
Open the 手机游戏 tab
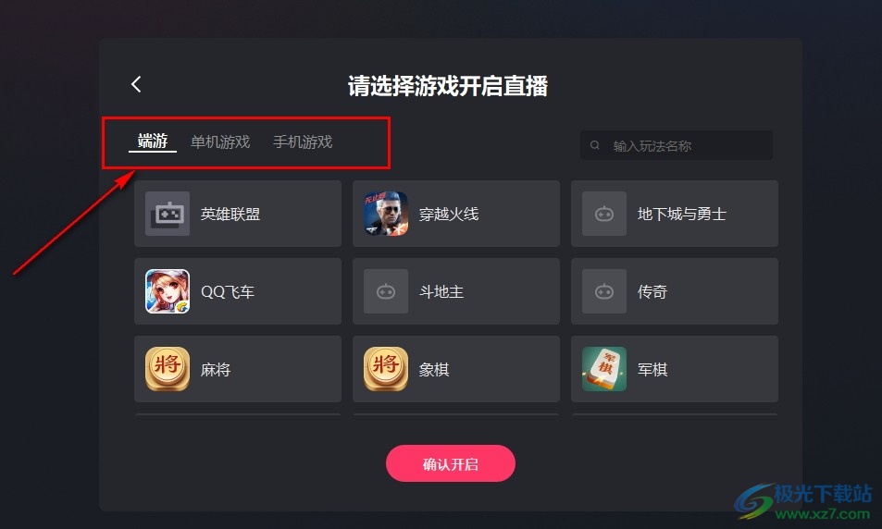pyautogui.click(x=303, y=141)
